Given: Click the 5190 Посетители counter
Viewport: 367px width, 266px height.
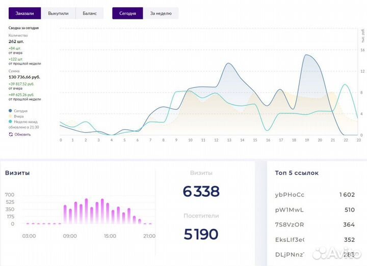Looking at the screenshot, I should [x=201, y=234].
